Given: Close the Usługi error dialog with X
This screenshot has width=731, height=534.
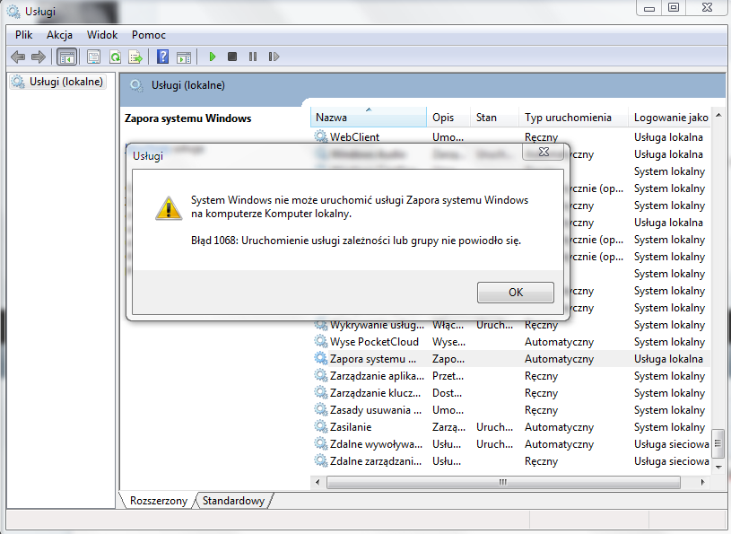Looking at the screenshot, I should tap(544, 152).
